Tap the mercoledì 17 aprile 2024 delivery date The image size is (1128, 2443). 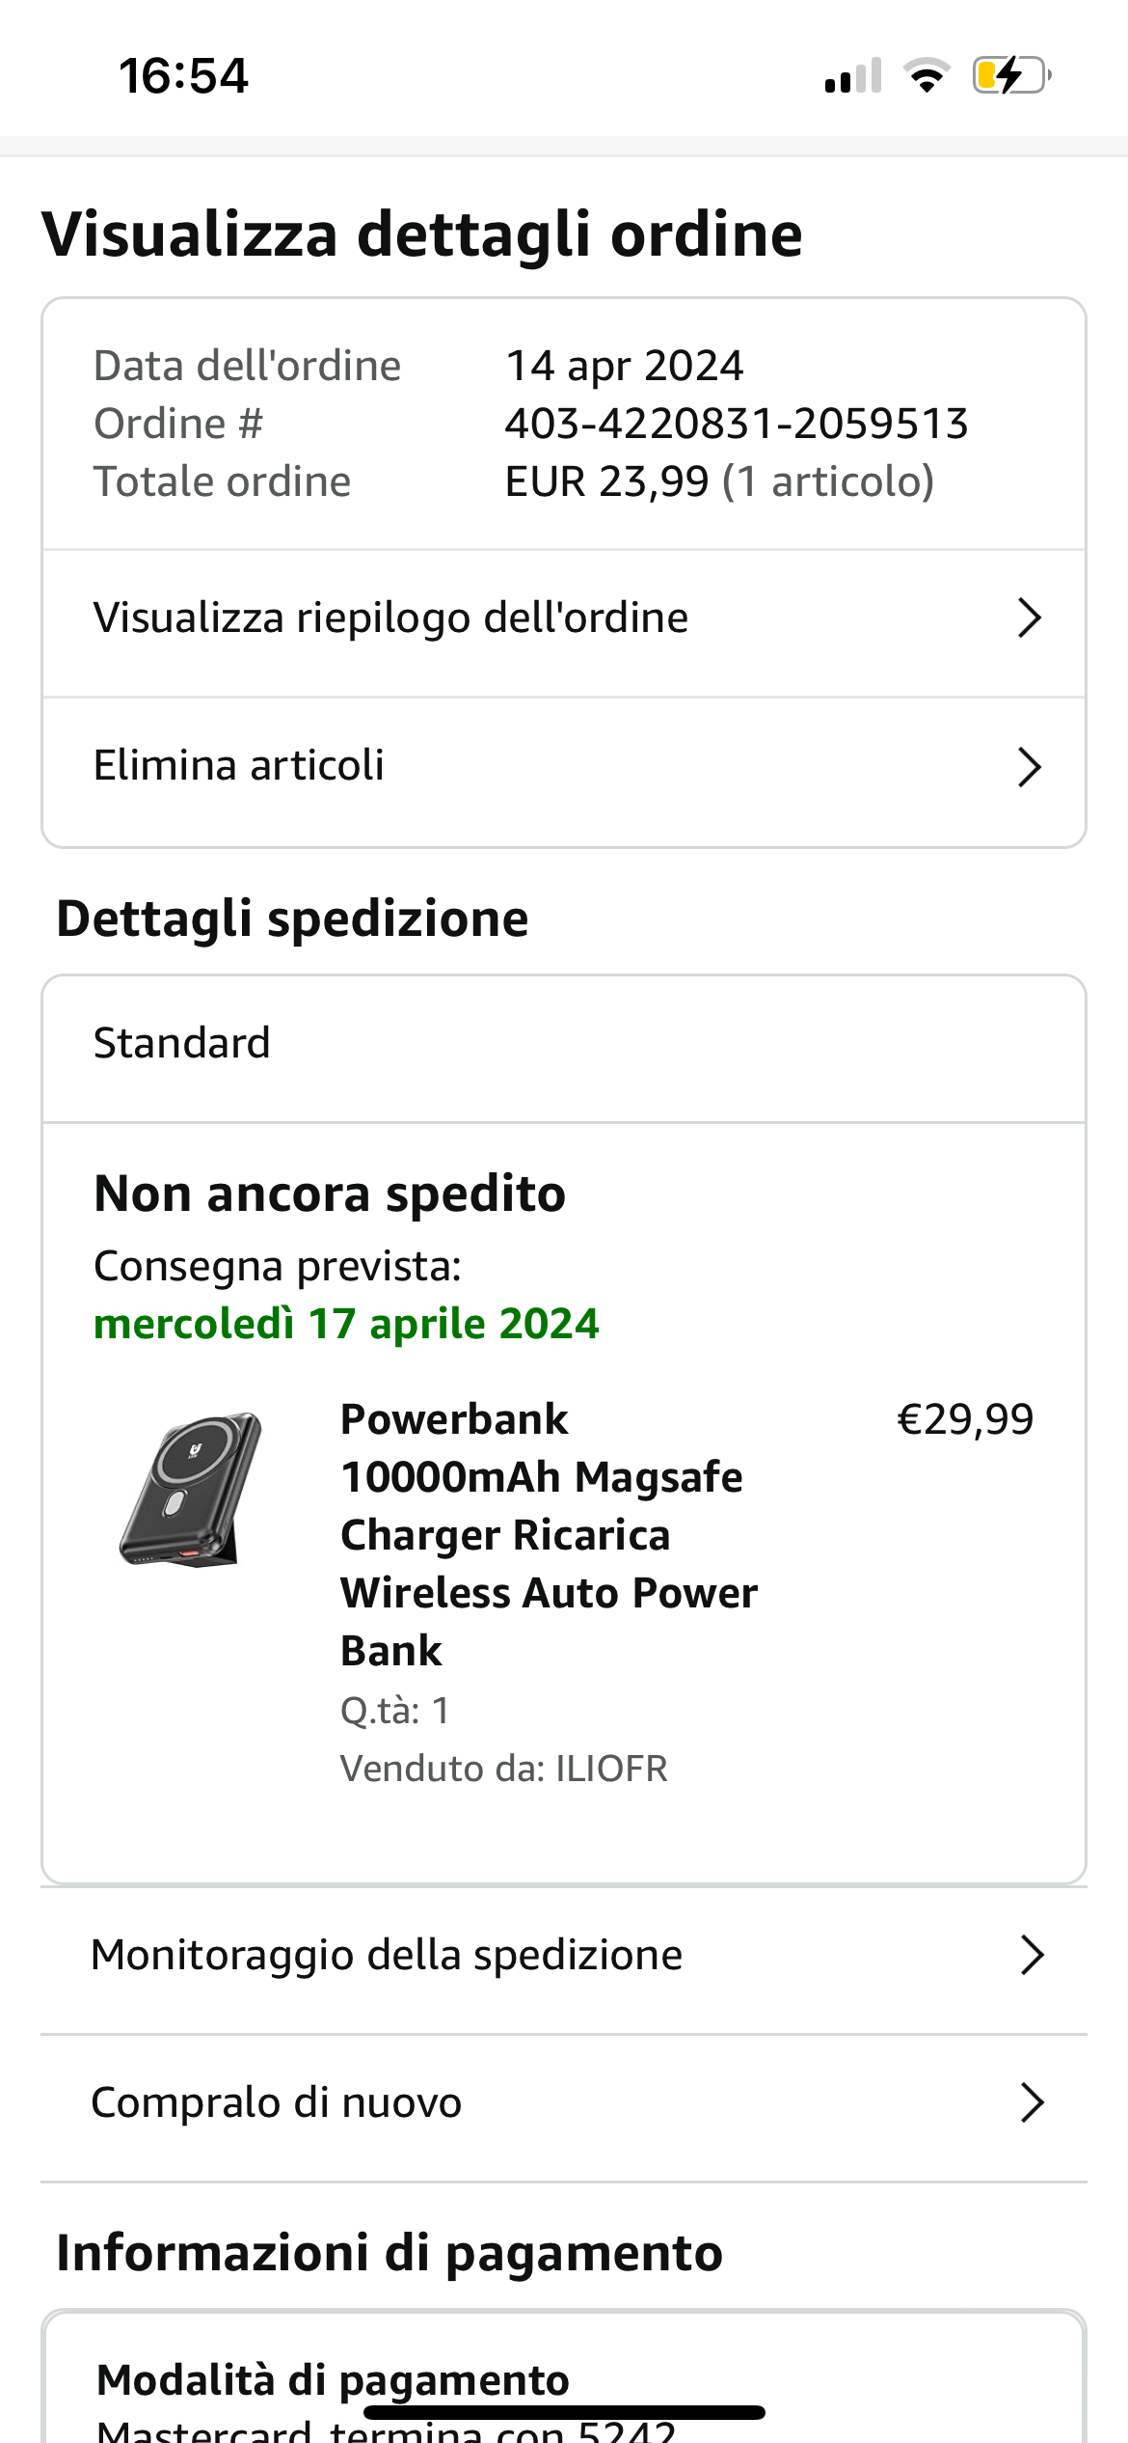(x=346, y=1324)
